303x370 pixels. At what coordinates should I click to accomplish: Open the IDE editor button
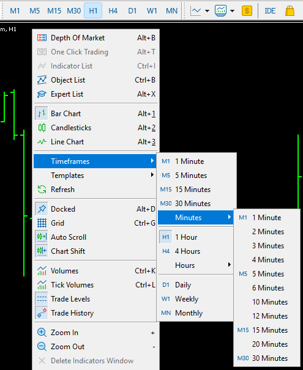(270, 11)
